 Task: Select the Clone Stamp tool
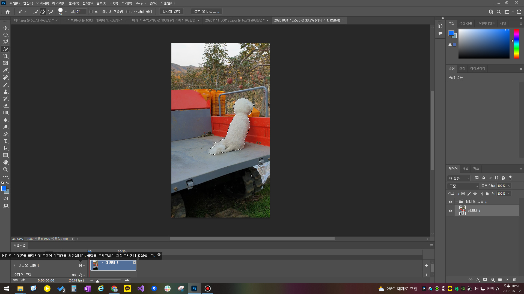click(5, 91)
